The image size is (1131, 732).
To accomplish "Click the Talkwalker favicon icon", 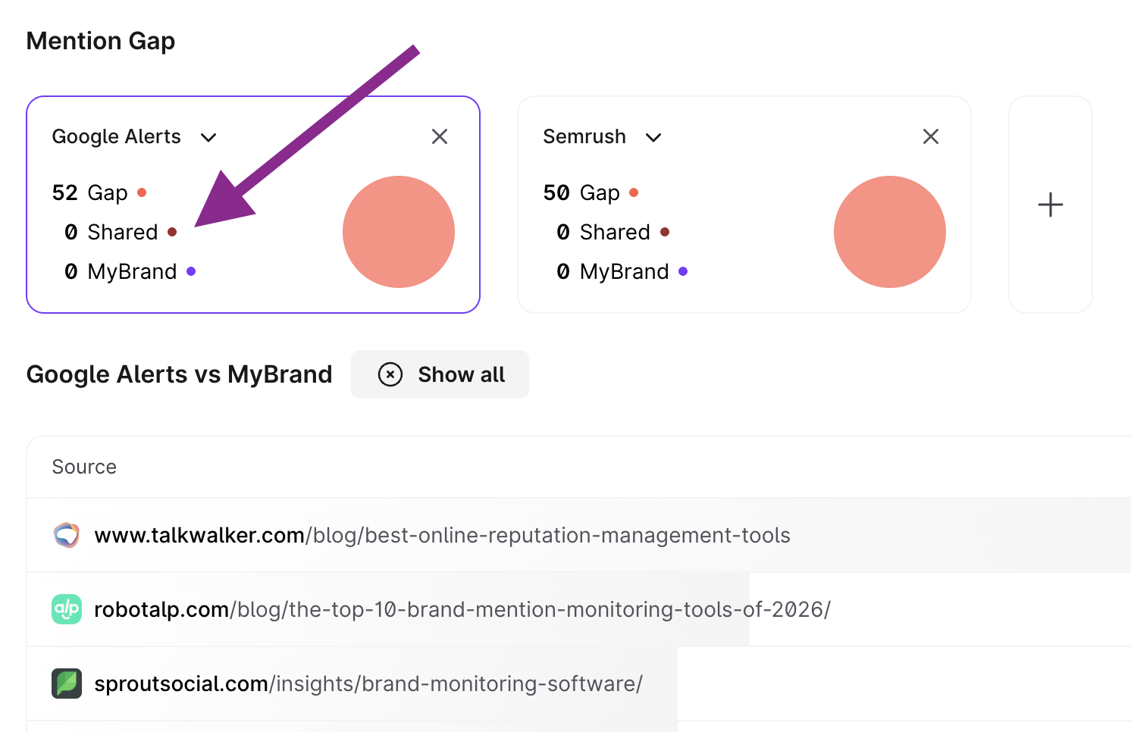I will coord(67,535).
